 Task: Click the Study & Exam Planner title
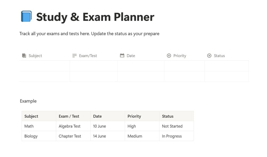point(95,17)
